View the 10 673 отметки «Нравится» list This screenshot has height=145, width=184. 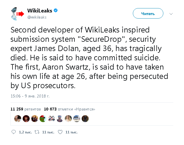coord(69,109)
